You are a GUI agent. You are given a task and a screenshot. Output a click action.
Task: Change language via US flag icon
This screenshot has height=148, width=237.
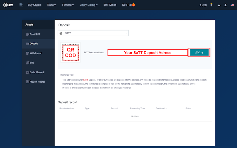232,5
